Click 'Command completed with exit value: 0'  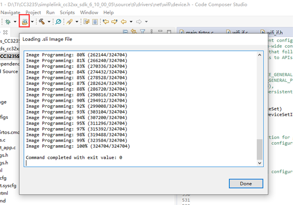[x=74, y=158]
